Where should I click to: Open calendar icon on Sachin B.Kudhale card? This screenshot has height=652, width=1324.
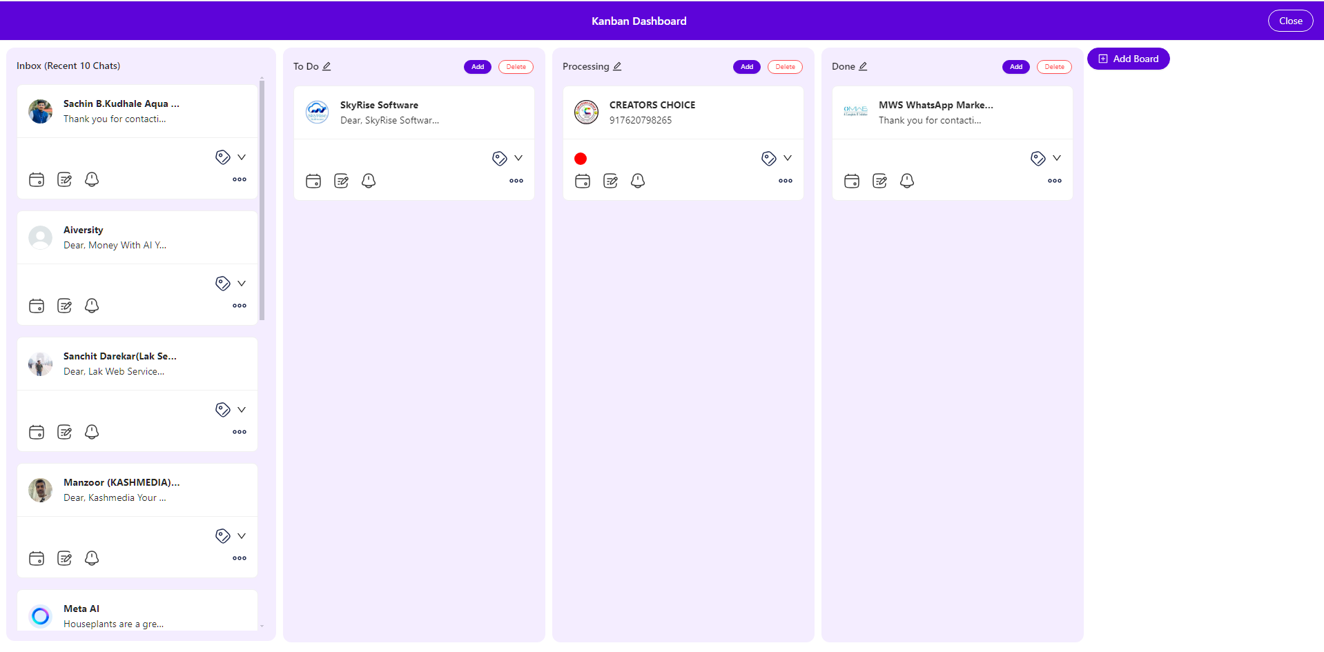[x=37, y=180]
